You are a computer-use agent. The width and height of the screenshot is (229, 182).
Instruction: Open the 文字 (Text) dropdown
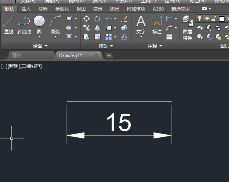click(x=141, y=37)
